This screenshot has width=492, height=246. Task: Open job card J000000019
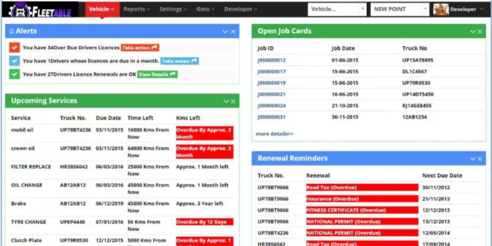click(x=271, y=83)
